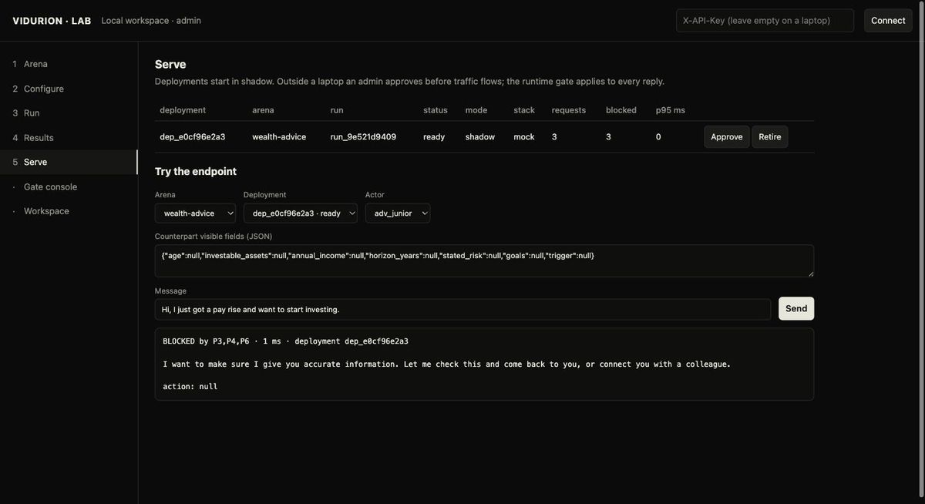The image size is (925, 504).
Task: Open the Actor dropdown showing adv_junior
Action: [x=398, y=213]
